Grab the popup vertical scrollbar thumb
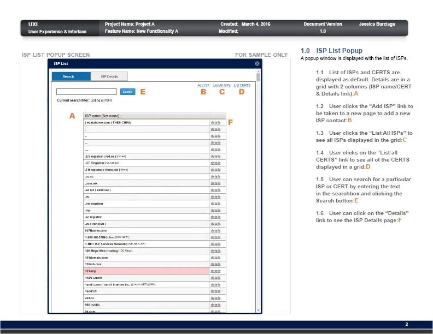 259,77
